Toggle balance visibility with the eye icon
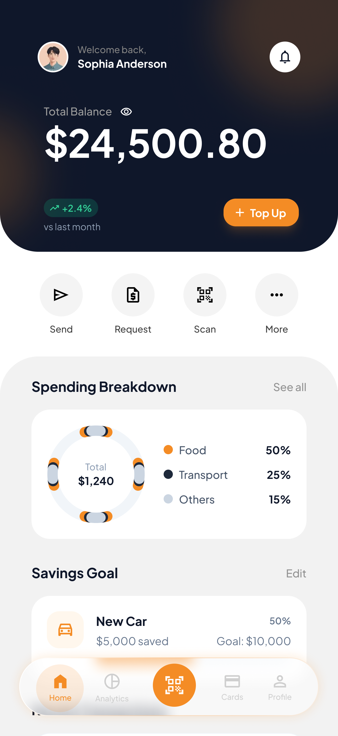 coord(126,112)
